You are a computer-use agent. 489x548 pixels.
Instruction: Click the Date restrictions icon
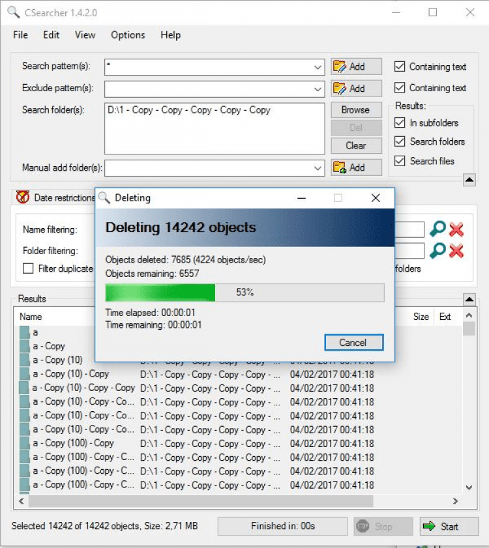(23, 197)
